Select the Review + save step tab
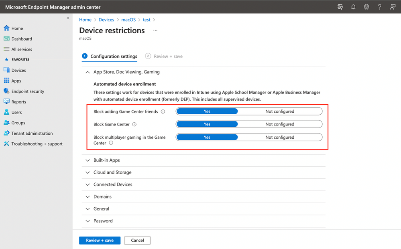Viewport: 401px width, 249px height. pos(164,56)
